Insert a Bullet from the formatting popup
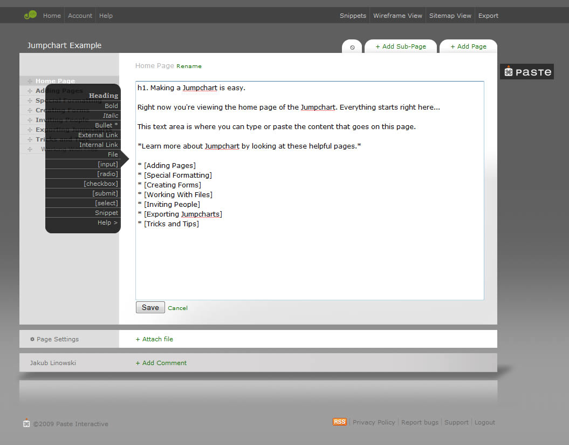 106,125
